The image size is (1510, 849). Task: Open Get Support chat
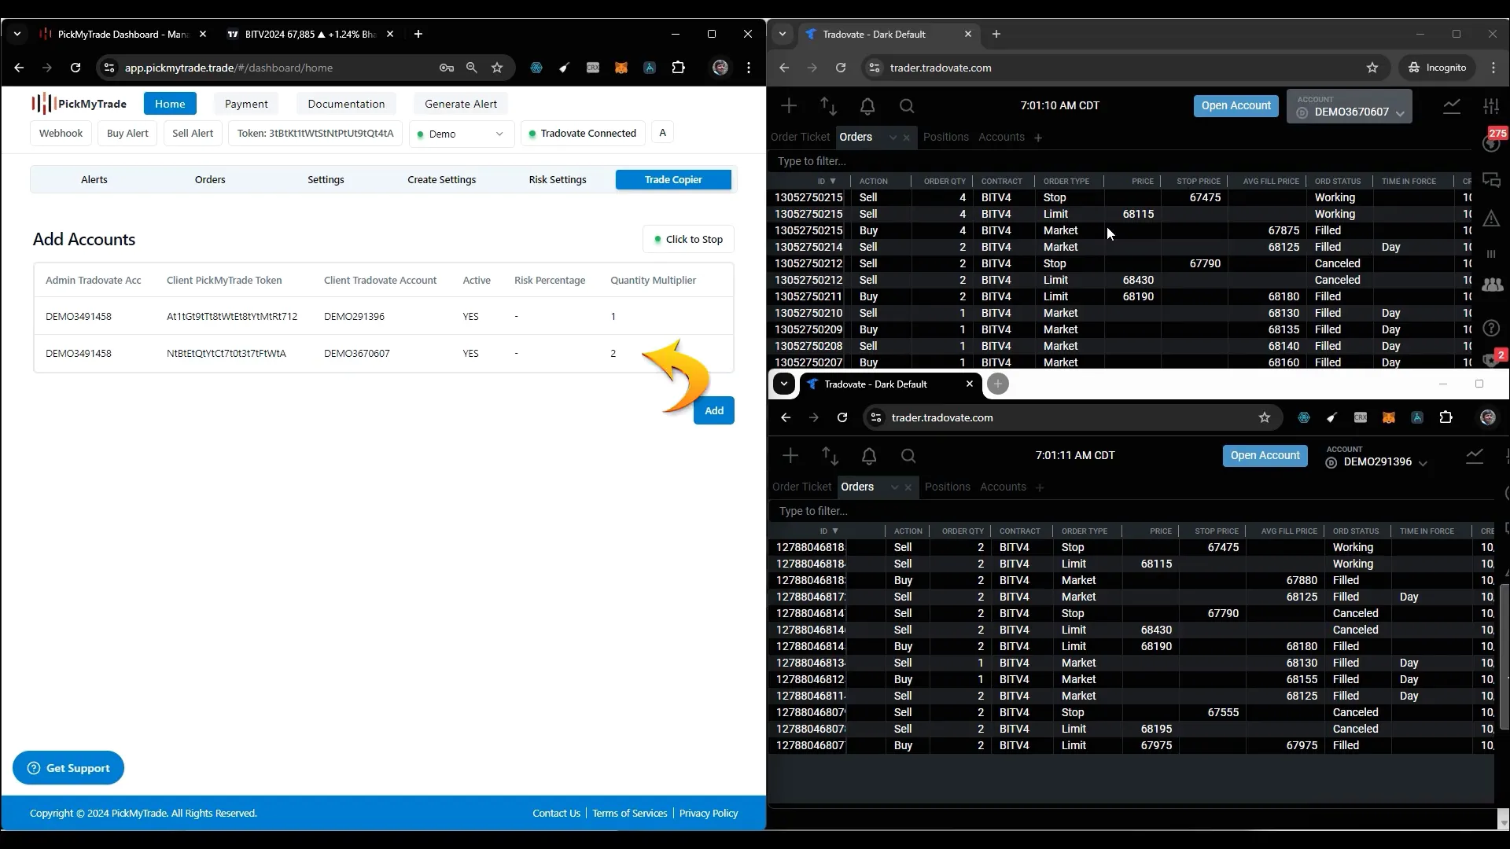tap(68, 768)
